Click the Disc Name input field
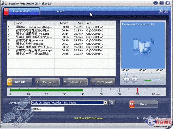Viewport: 173px width, 129px height. (x=48, y=109)
